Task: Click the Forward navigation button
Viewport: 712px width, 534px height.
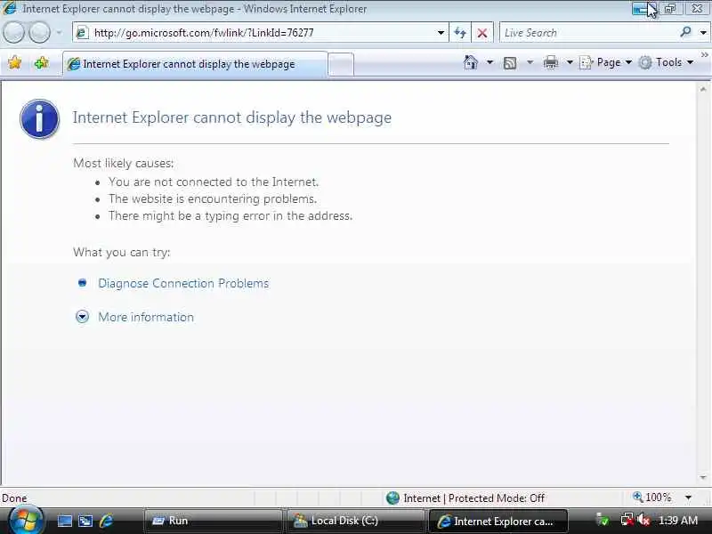Action: pos(40,33)
